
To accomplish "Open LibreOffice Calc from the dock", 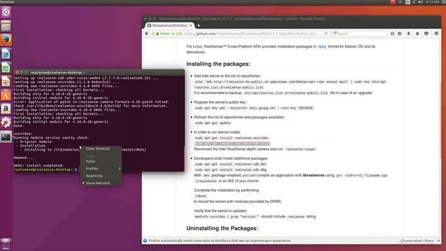I will pos(6,68).
